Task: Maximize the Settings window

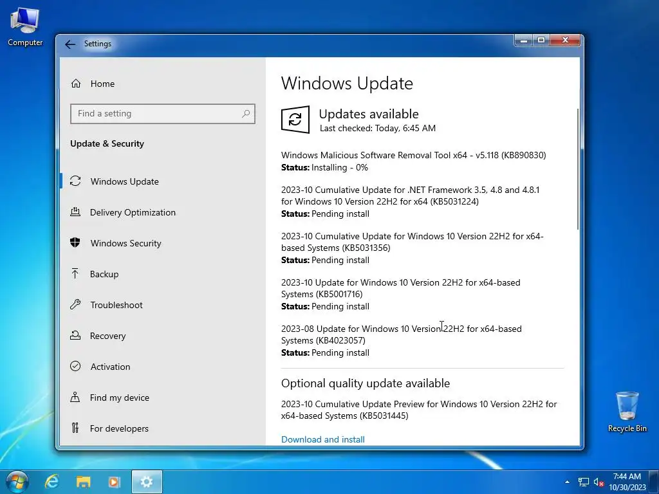Action: pyautogui.click(x=541, y=41)
